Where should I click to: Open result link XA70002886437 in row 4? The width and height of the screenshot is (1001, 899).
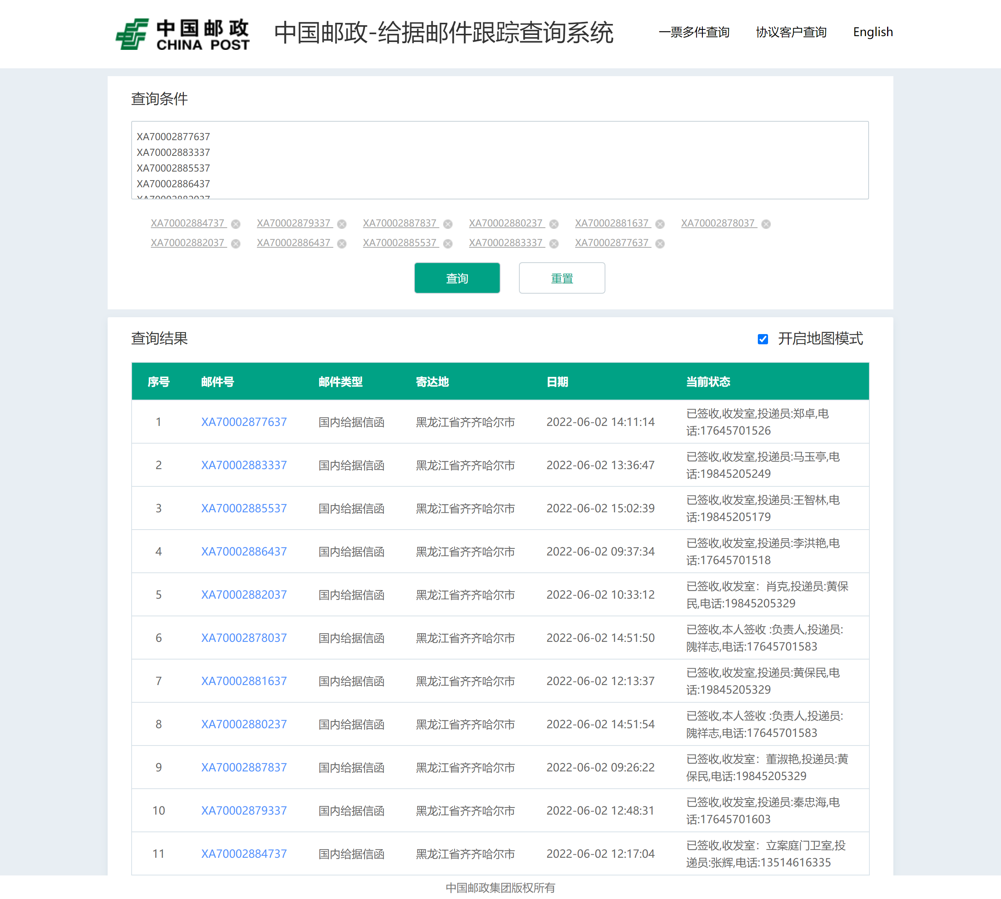point(244,552)
